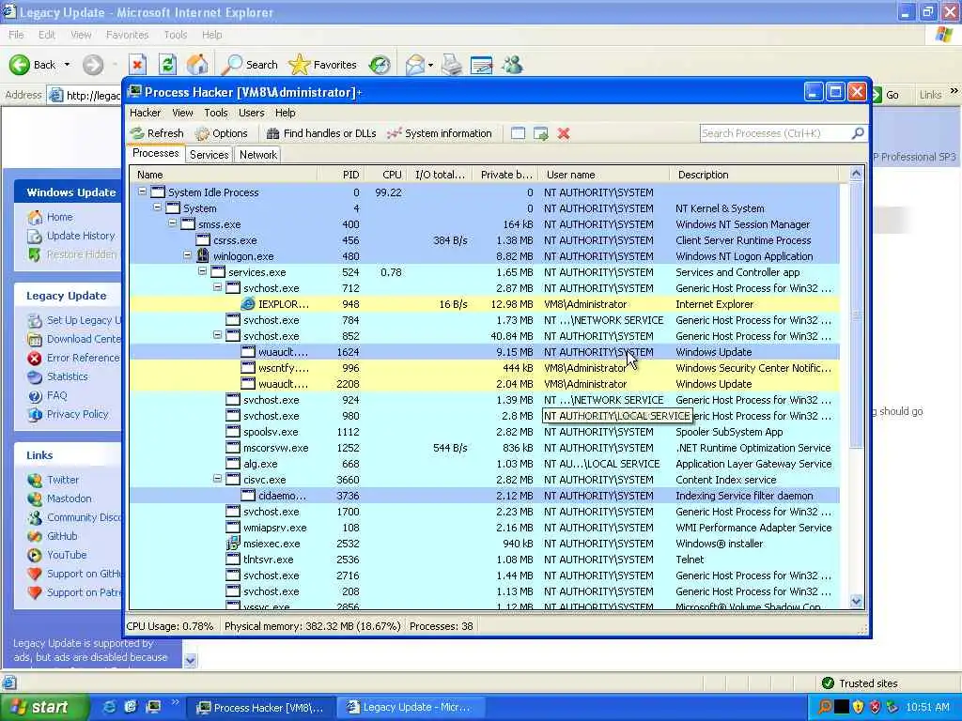Viewport: 962px width, 721px height.
Task: Sort by the CPU column header
Action: point(385,175)
